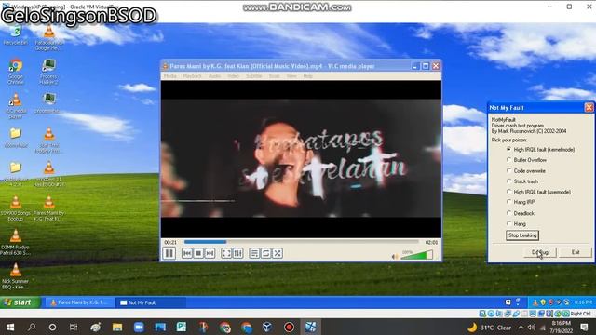Switch to Pares Mami taskbar button
This screenshot has height=335, width=596.
click(x=79, y=302)
